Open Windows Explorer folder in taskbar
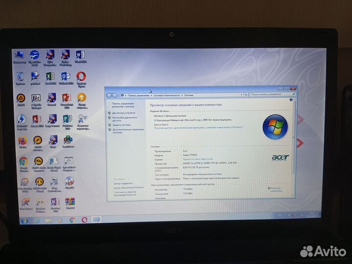This screenshot has height=264, width=352. [x=48, y=220]
